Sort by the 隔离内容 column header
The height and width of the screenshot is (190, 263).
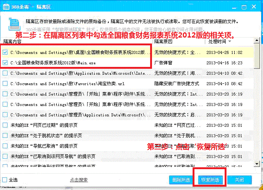point(12,42)
